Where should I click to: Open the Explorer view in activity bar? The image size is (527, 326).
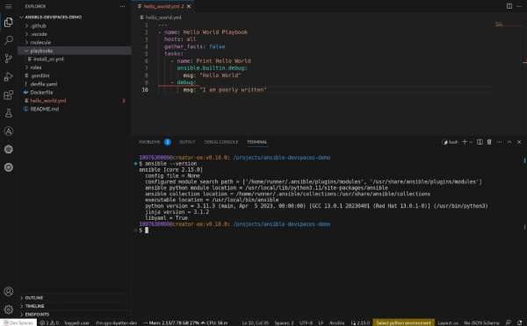[x=9, y=23]
